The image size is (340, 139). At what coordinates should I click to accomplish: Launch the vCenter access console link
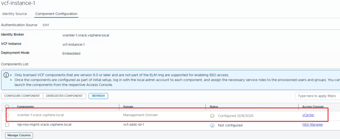coord(308,115)
